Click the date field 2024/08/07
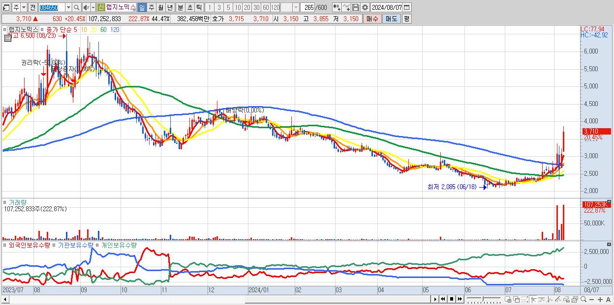 (x=387, y=7)
